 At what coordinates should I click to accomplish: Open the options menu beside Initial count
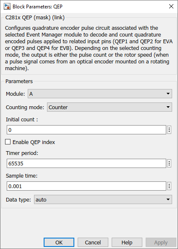(x=169, y=130)
